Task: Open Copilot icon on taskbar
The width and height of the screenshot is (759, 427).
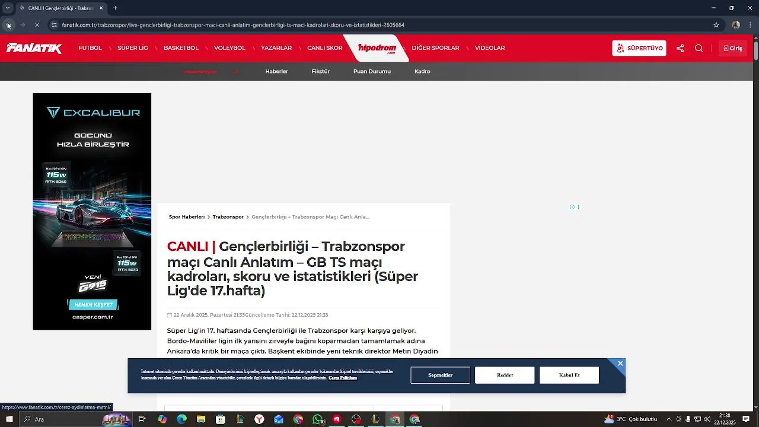Action: [162, 419]
